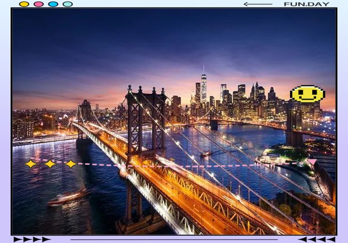Click the bottom-left forward arrows
This screenshot has height=243, width=348.
tap(32, 239)
